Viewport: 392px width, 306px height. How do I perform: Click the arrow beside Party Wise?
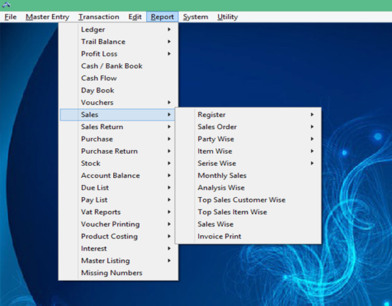point(312,139)
